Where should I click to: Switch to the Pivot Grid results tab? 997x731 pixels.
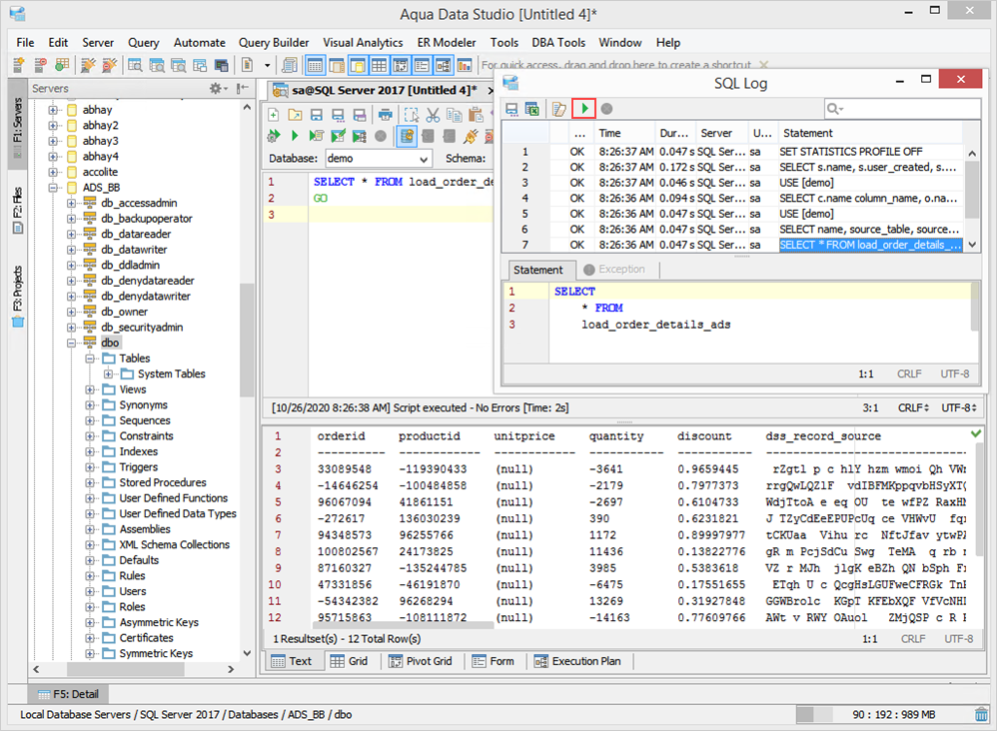[x=421, y=661]
